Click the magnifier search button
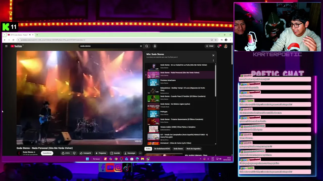Screen dimensions: 323x181 (147, 46)
